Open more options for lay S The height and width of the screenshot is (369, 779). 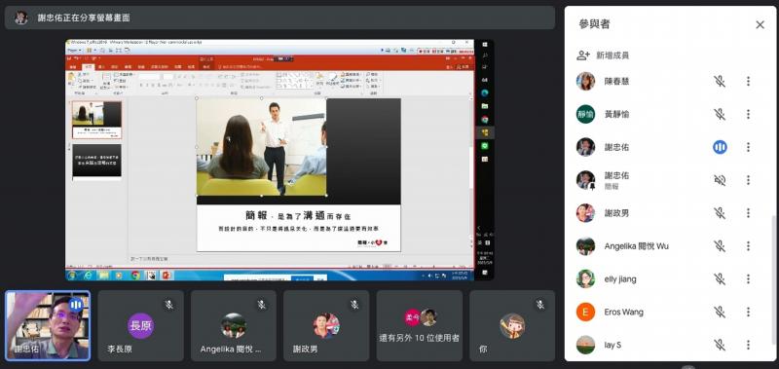coord(748,345)
